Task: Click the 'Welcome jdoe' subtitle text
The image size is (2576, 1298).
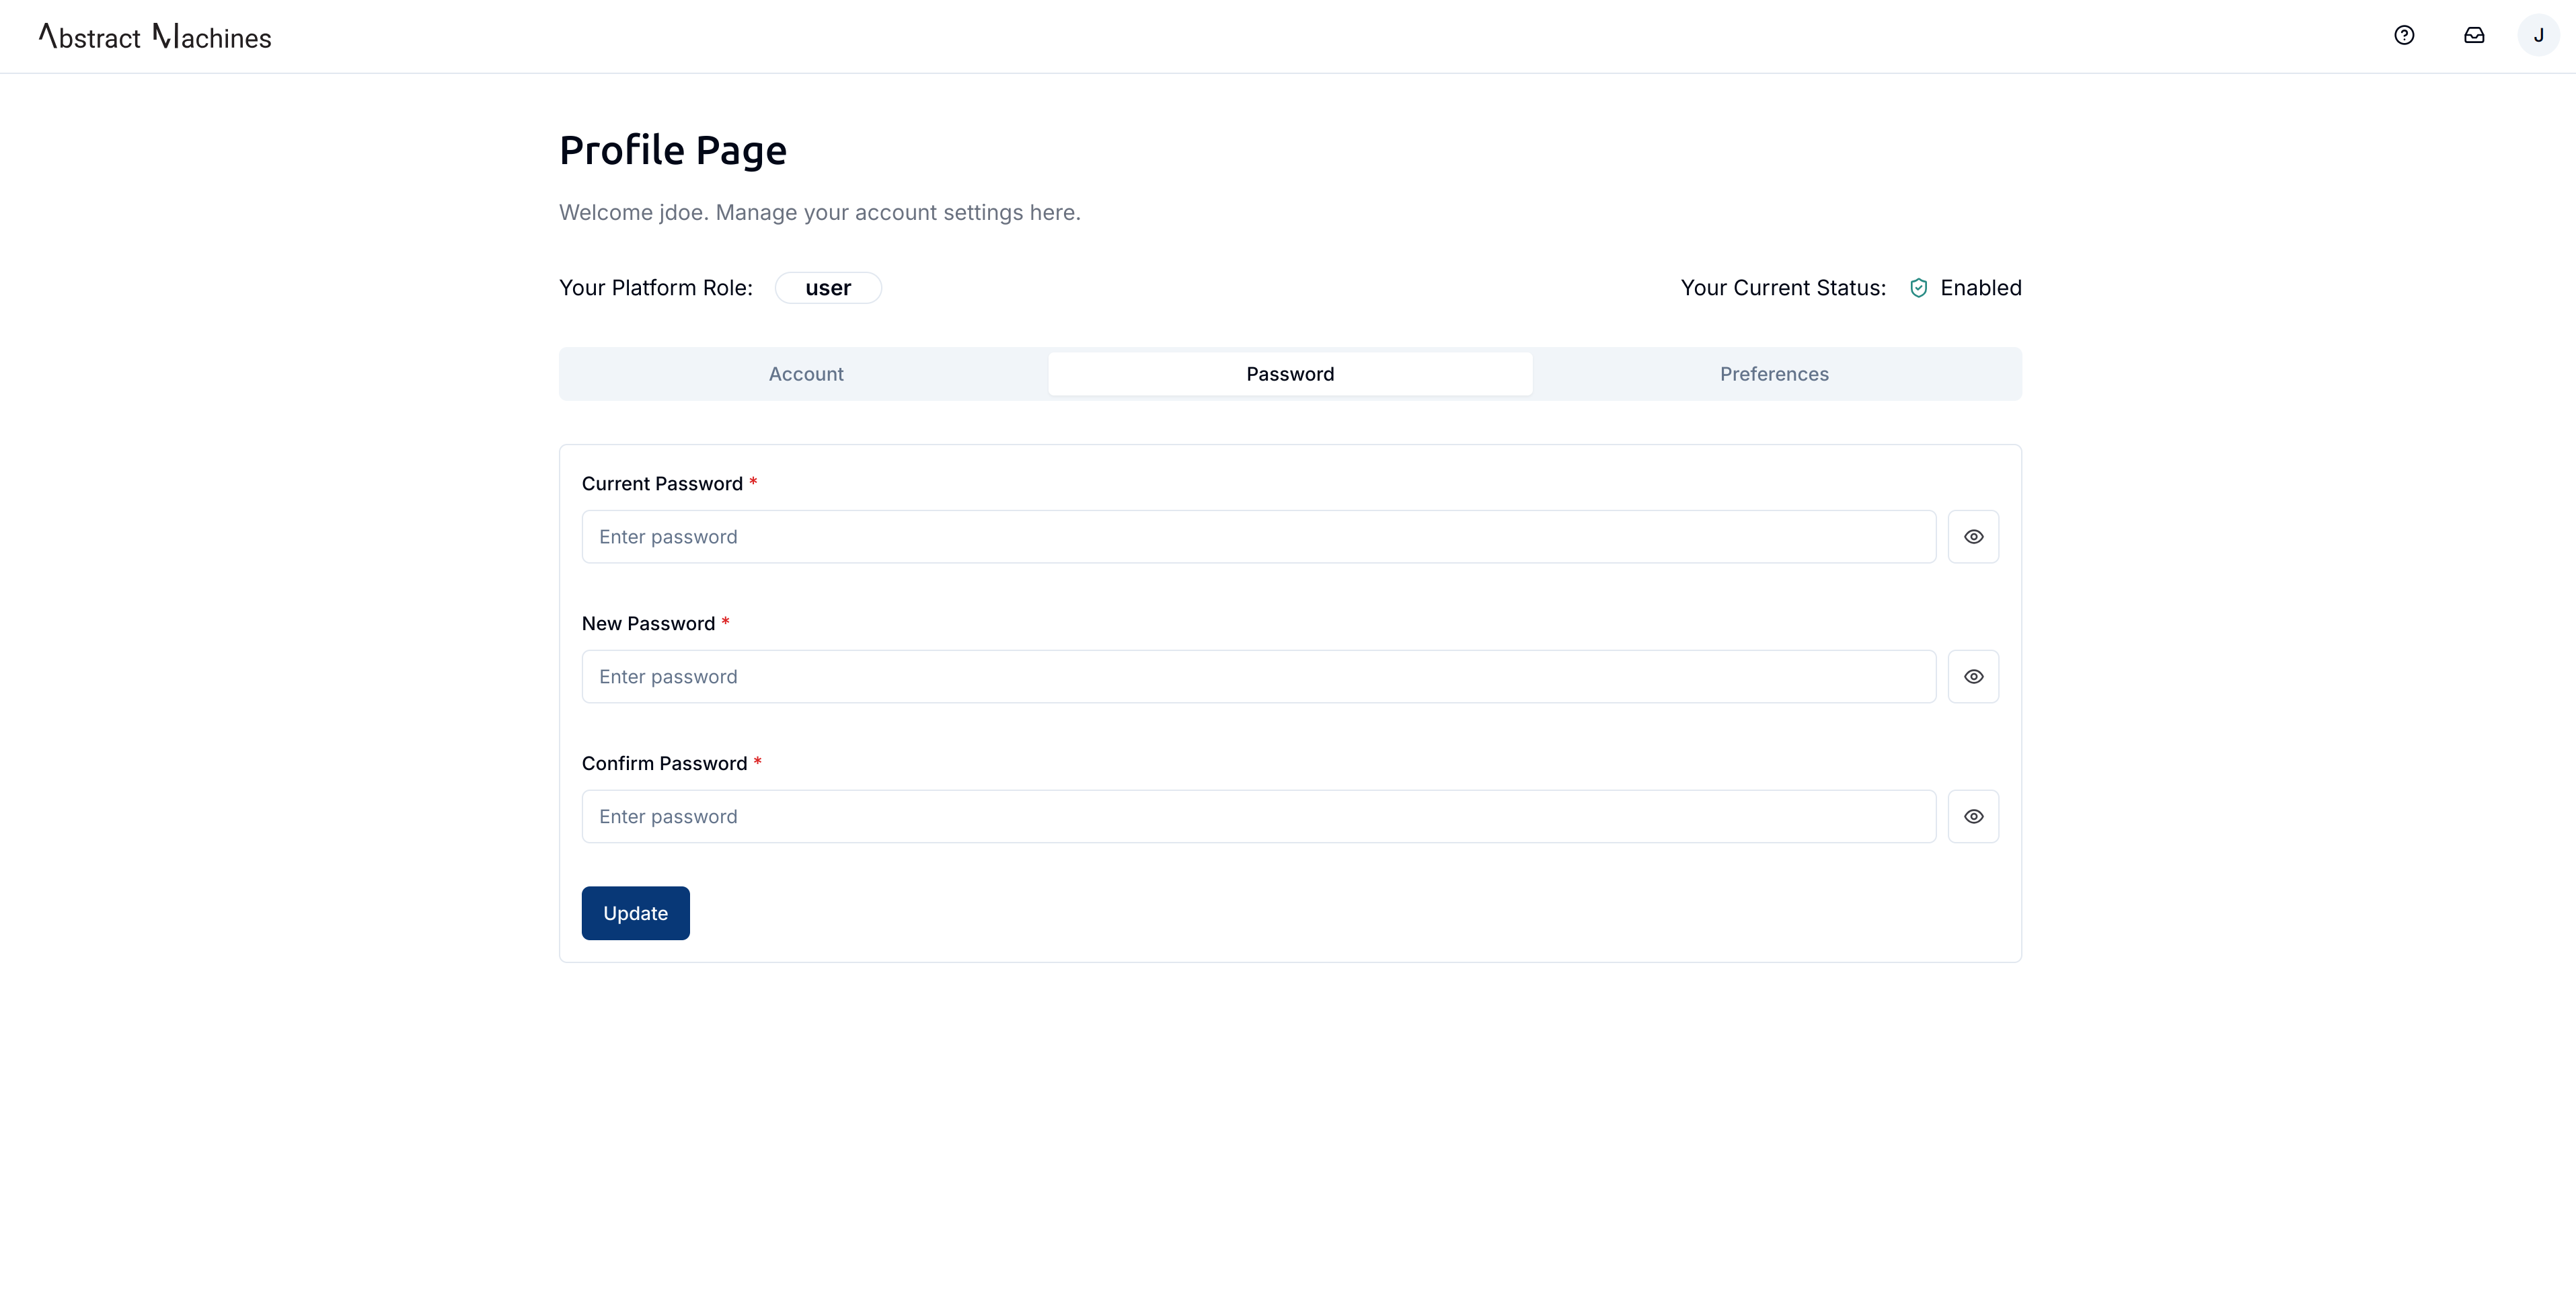Action: click(820, 213)
